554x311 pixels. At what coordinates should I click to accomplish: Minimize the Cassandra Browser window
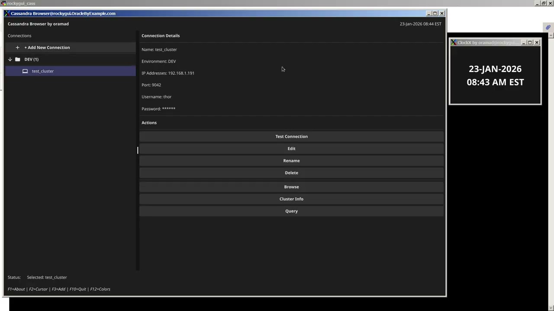[429, 13]
